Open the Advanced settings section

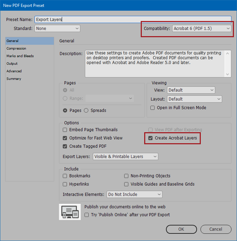pyautogui.click(x=14, y=71)
